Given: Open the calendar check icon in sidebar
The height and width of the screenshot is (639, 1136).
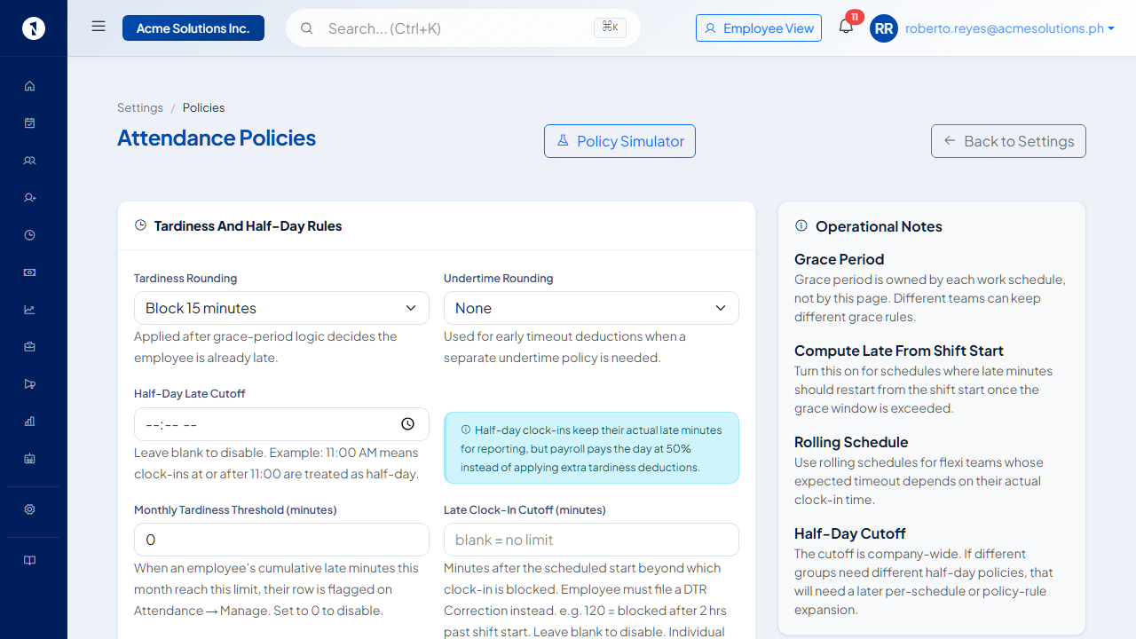Looking at the screenshot, I should tap(30, 123).
